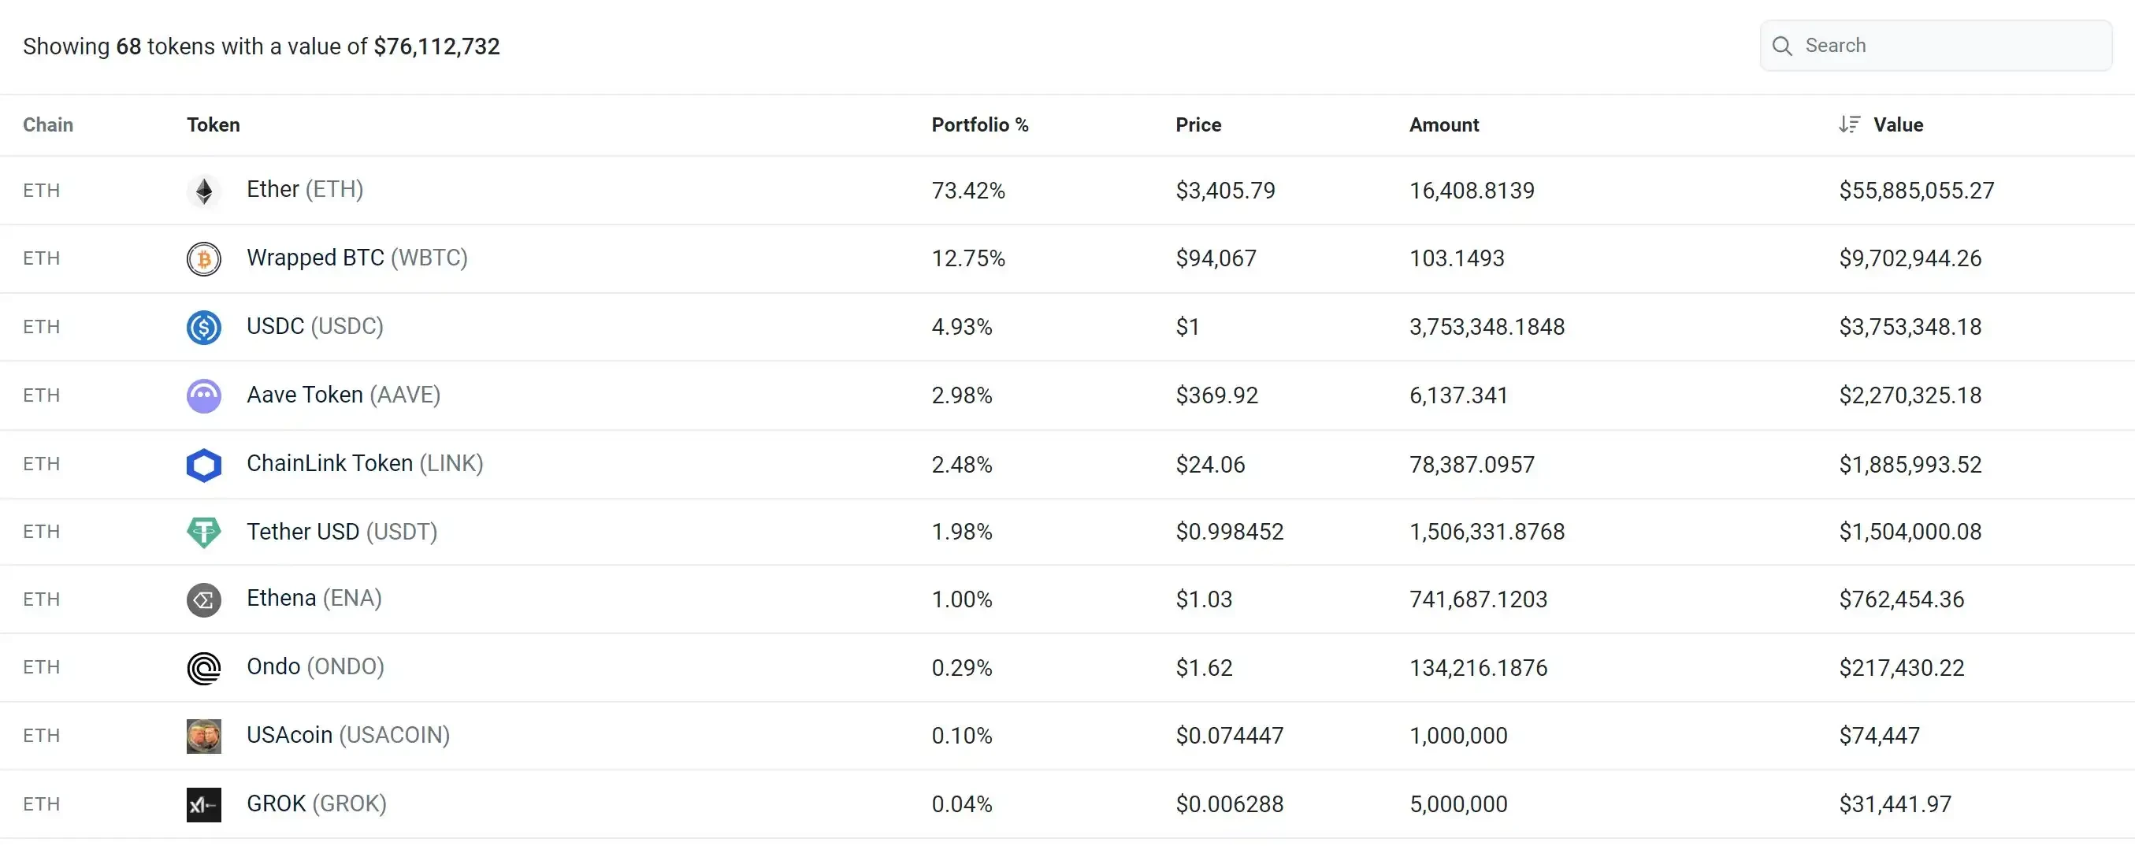Click the Aave Token logo icon
Viewport: 2135px width, 846px height.
[204, 395]
